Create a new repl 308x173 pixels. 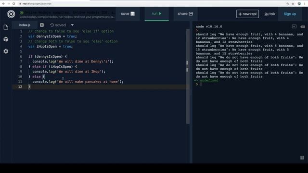247,14
